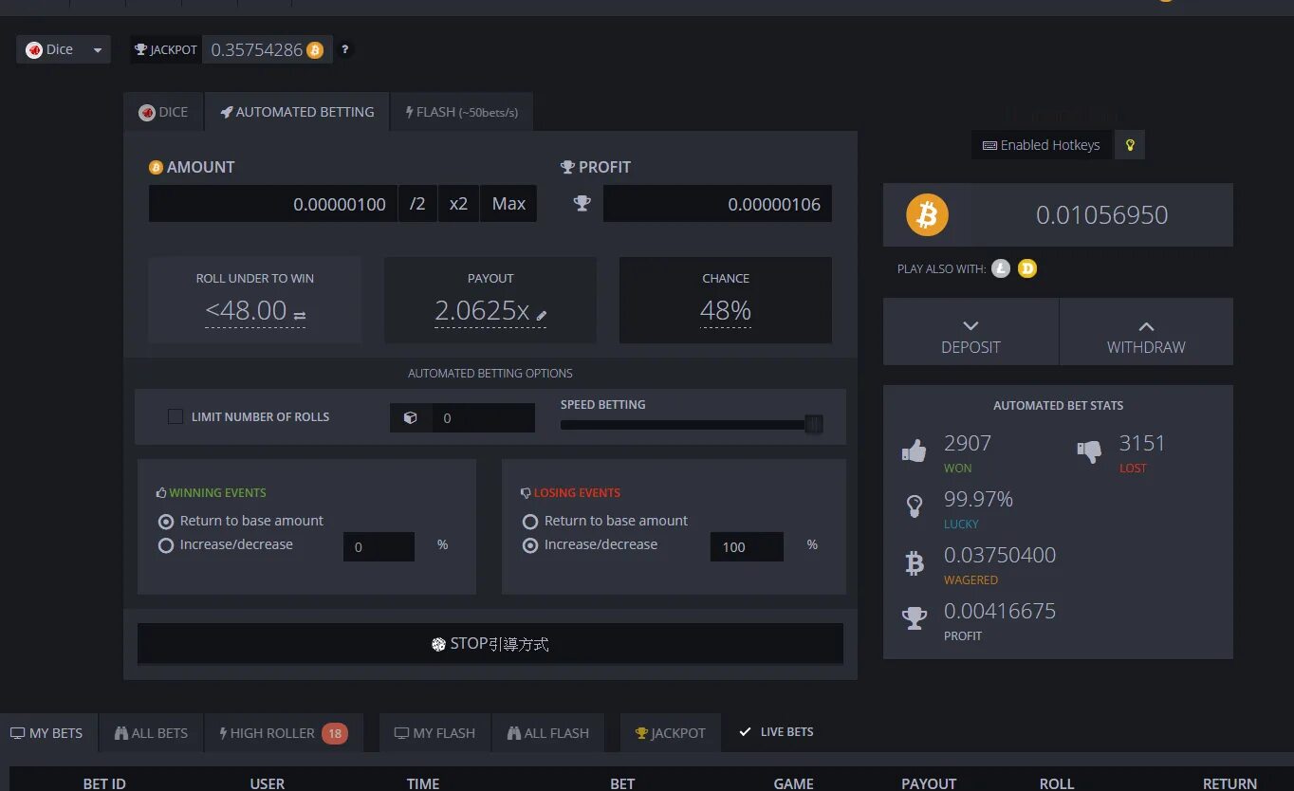The height and width of the screenshot is (791, 1294).
Task: Click the Enabled Hotkeys button
Action: coord(1042,145)
